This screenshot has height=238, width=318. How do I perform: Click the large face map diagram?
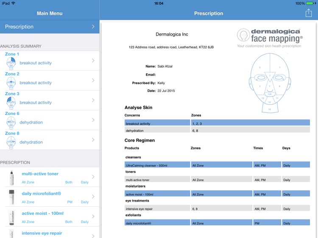point(270,83)
